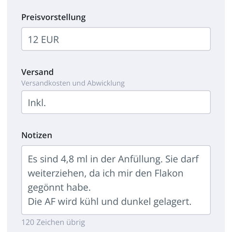Place cursor on word Anfüllung

140,159
